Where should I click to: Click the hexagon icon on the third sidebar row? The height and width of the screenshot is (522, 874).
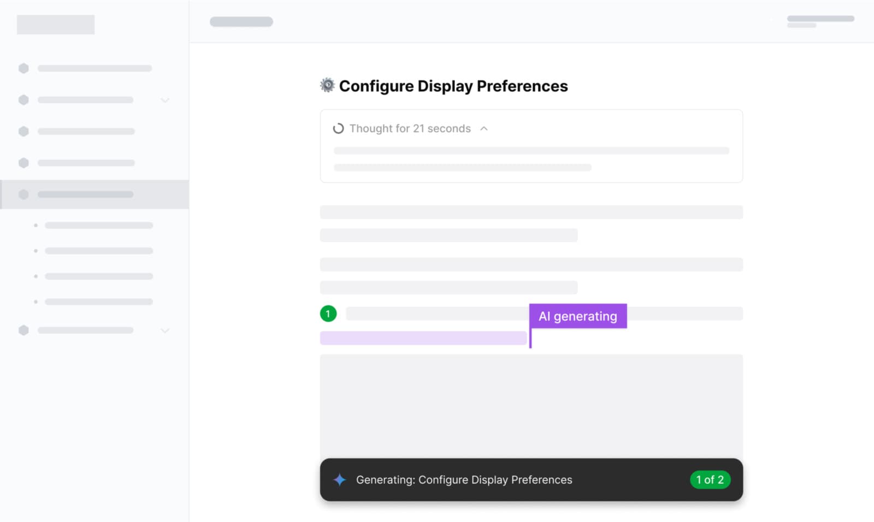(23, 131)
